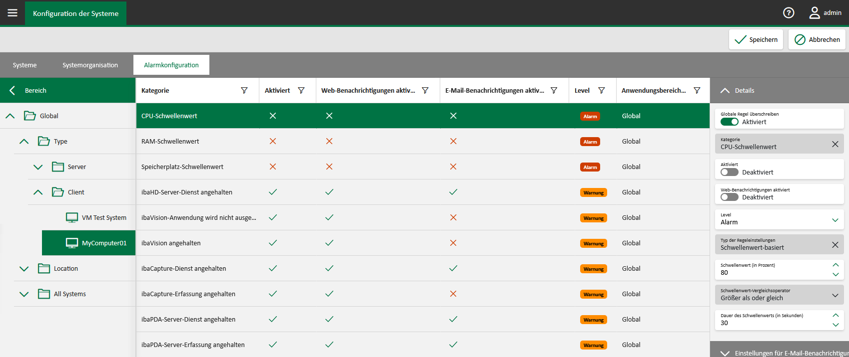The image size is (849, 357).
Task: Open Schwellenwert-Vergleichsoperator dropdown
Action: [x=835, y=295]
